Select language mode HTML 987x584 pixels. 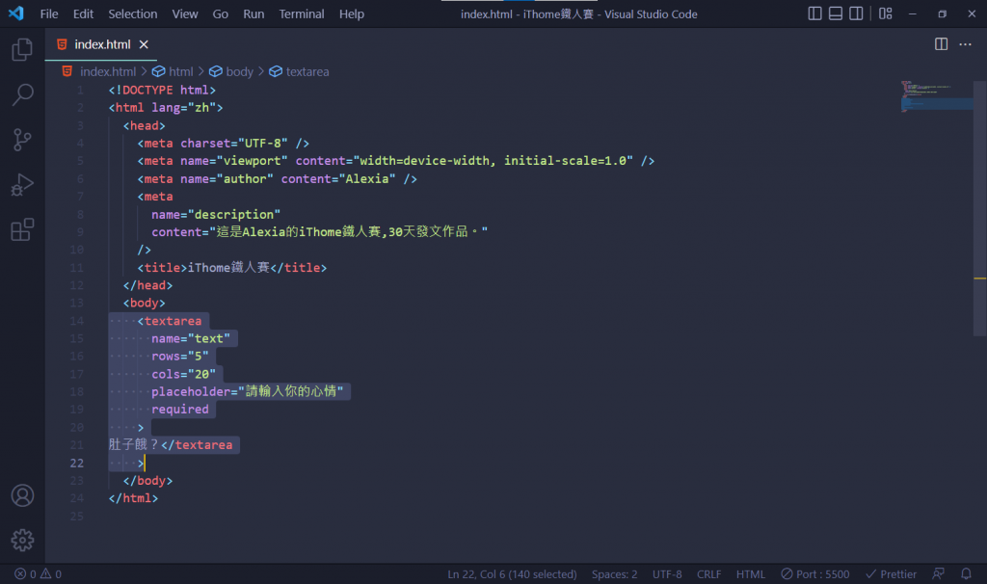coord(750,574)
